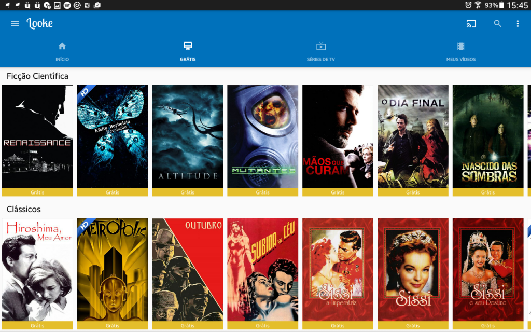The width and height of the screenshot is (531, 332).
Task: Open the Altitude movie thumbnail
Action: [x=188, y=136]
